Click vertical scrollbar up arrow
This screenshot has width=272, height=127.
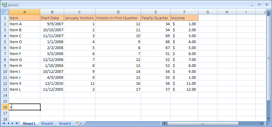[x=269, y=14]
